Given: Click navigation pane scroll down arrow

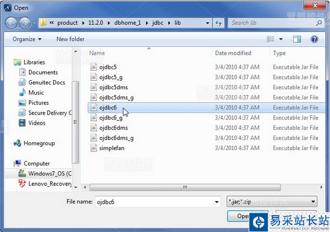Looking at the screenshot, I should [x=75, y=187].
